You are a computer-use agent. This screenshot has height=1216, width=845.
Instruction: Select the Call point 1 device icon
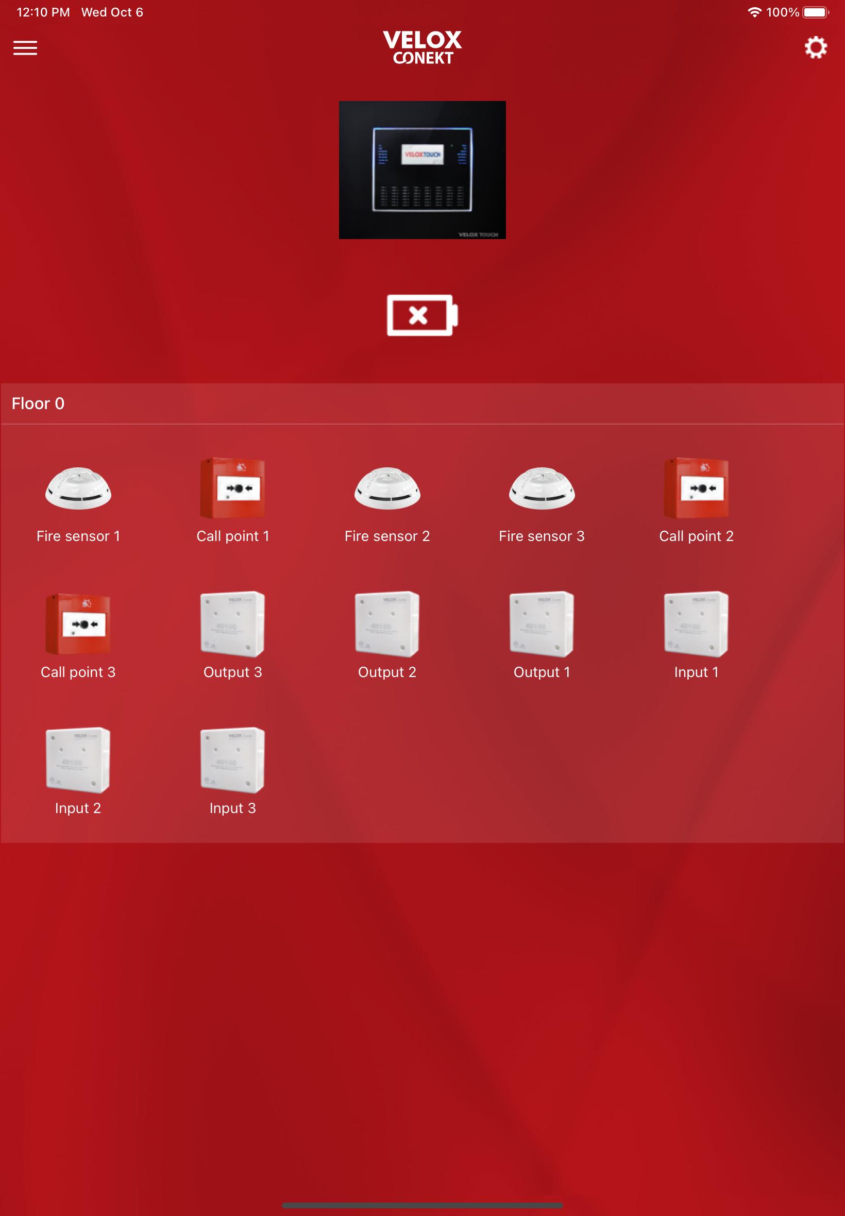click(x=232, y=488)
